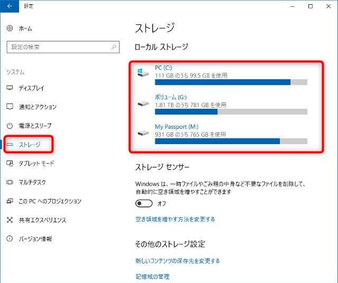Click the バージョン情報 info icon
Viewport: 338px width, 283px height.
click(x=10, y=239)
